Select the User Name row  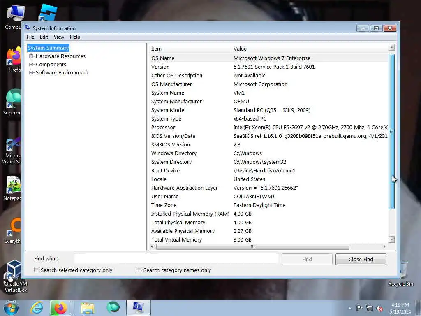(x=268, y=196)
